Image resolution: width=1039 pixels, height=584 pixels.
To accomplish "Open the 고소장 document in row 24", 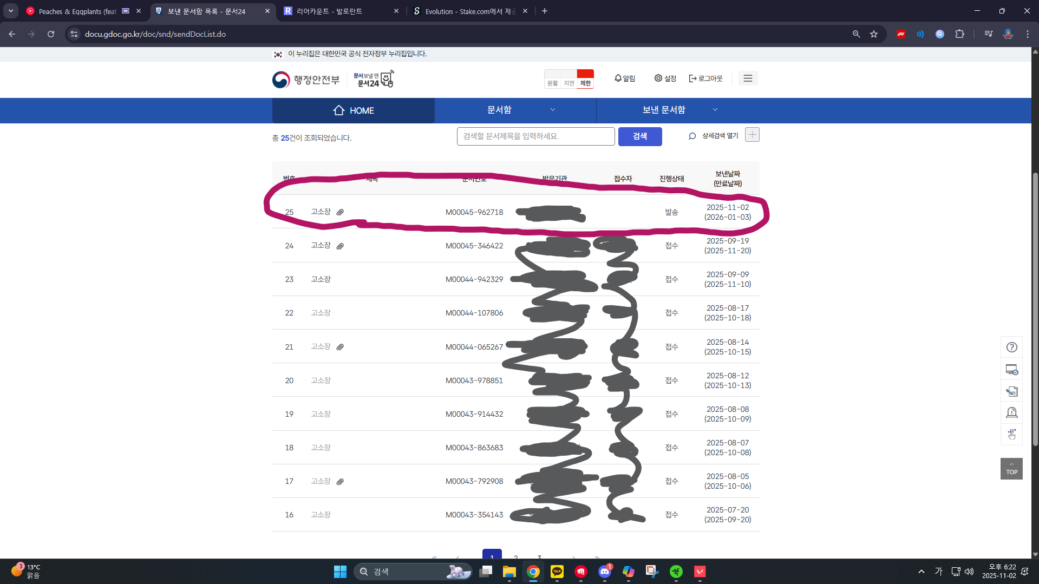I will tap(321, 245).
